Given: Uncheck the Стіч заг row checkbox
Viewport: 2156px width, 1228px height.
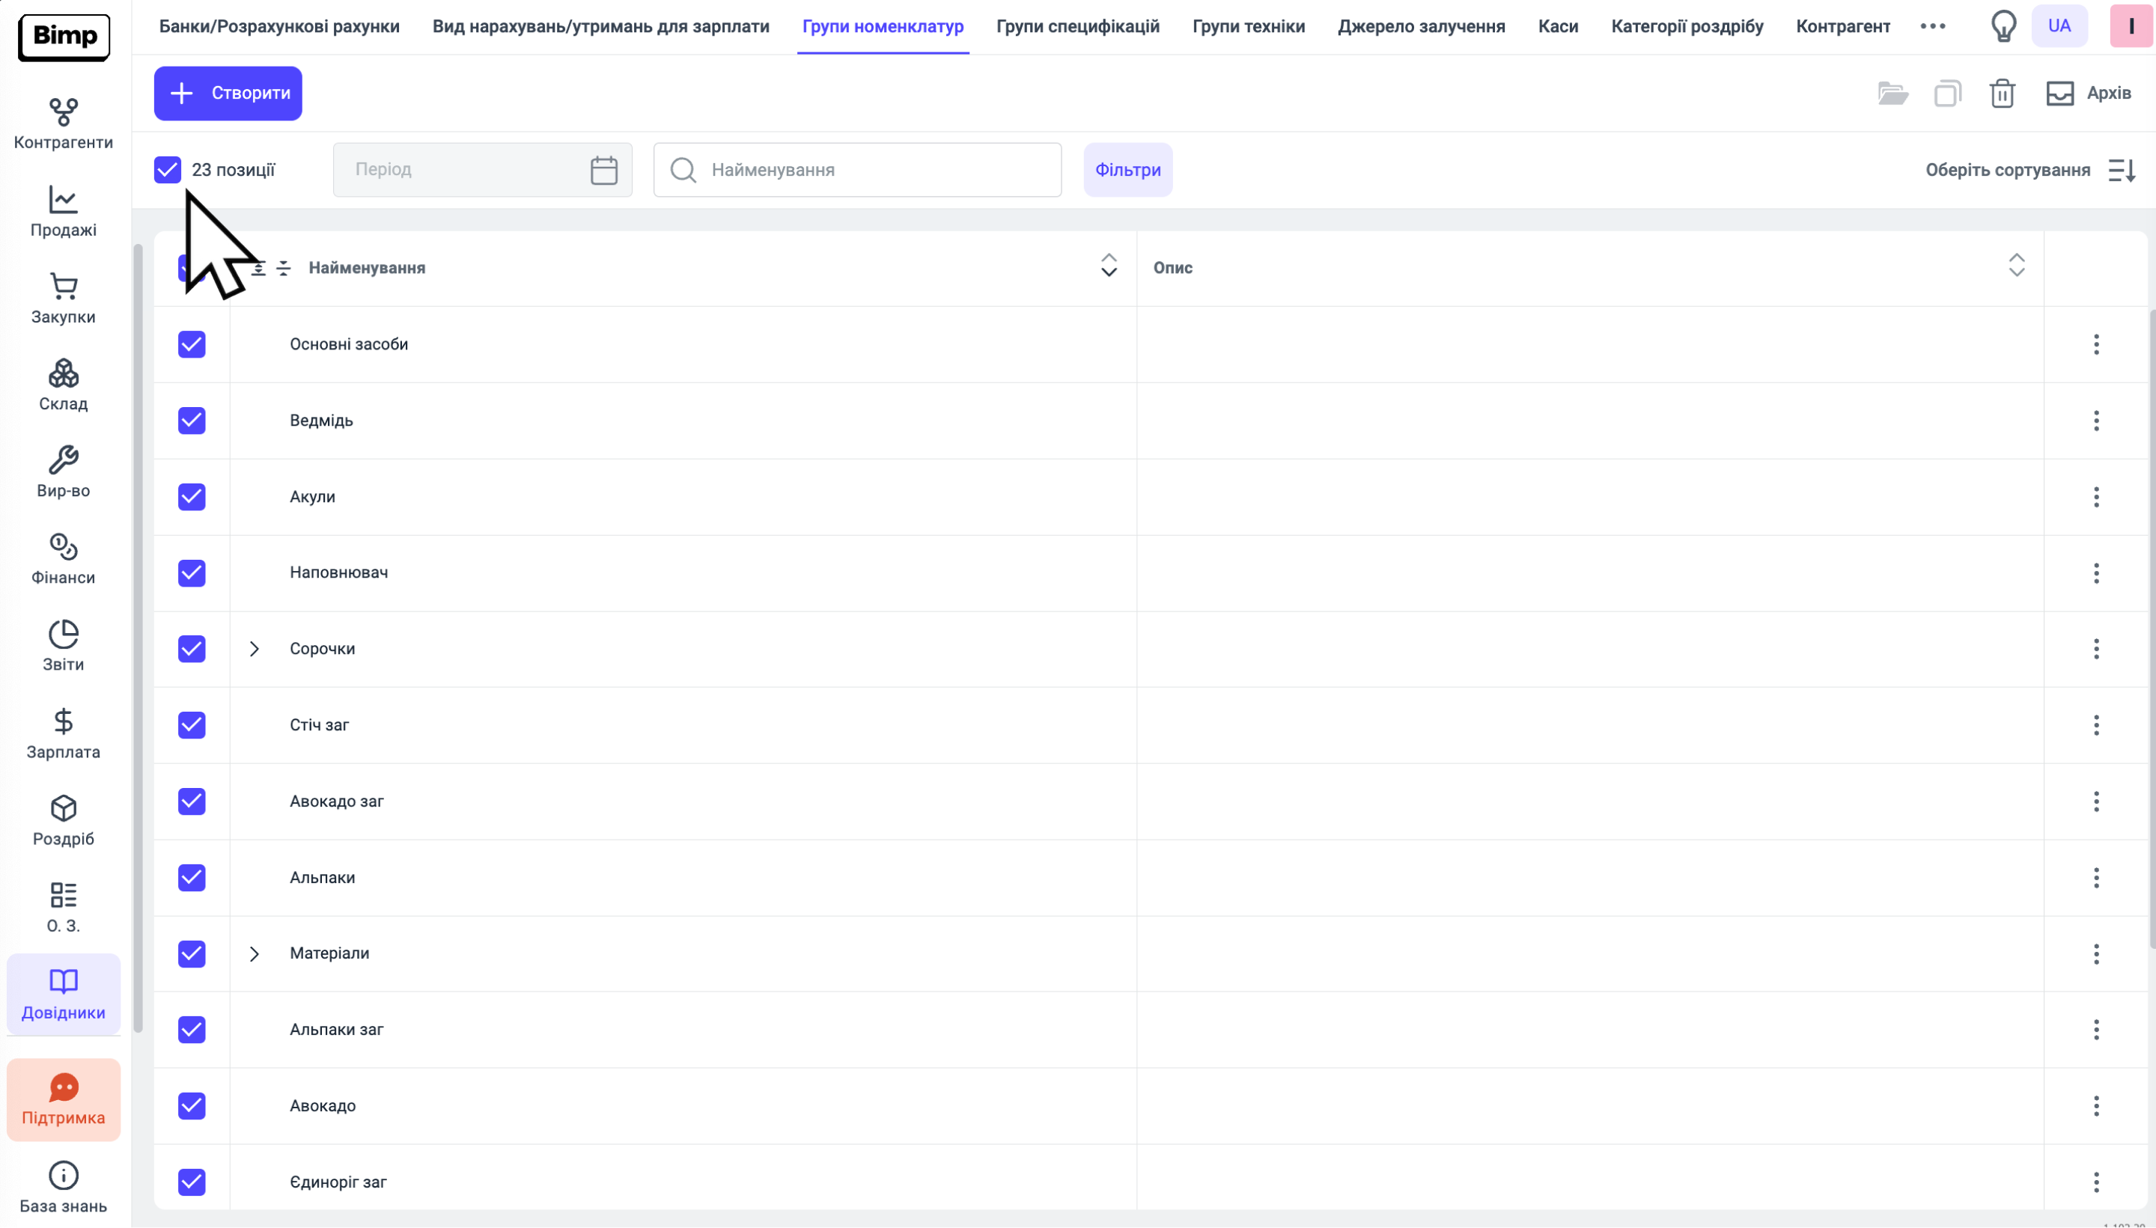Looking at the screenshot, I should 192,725.
